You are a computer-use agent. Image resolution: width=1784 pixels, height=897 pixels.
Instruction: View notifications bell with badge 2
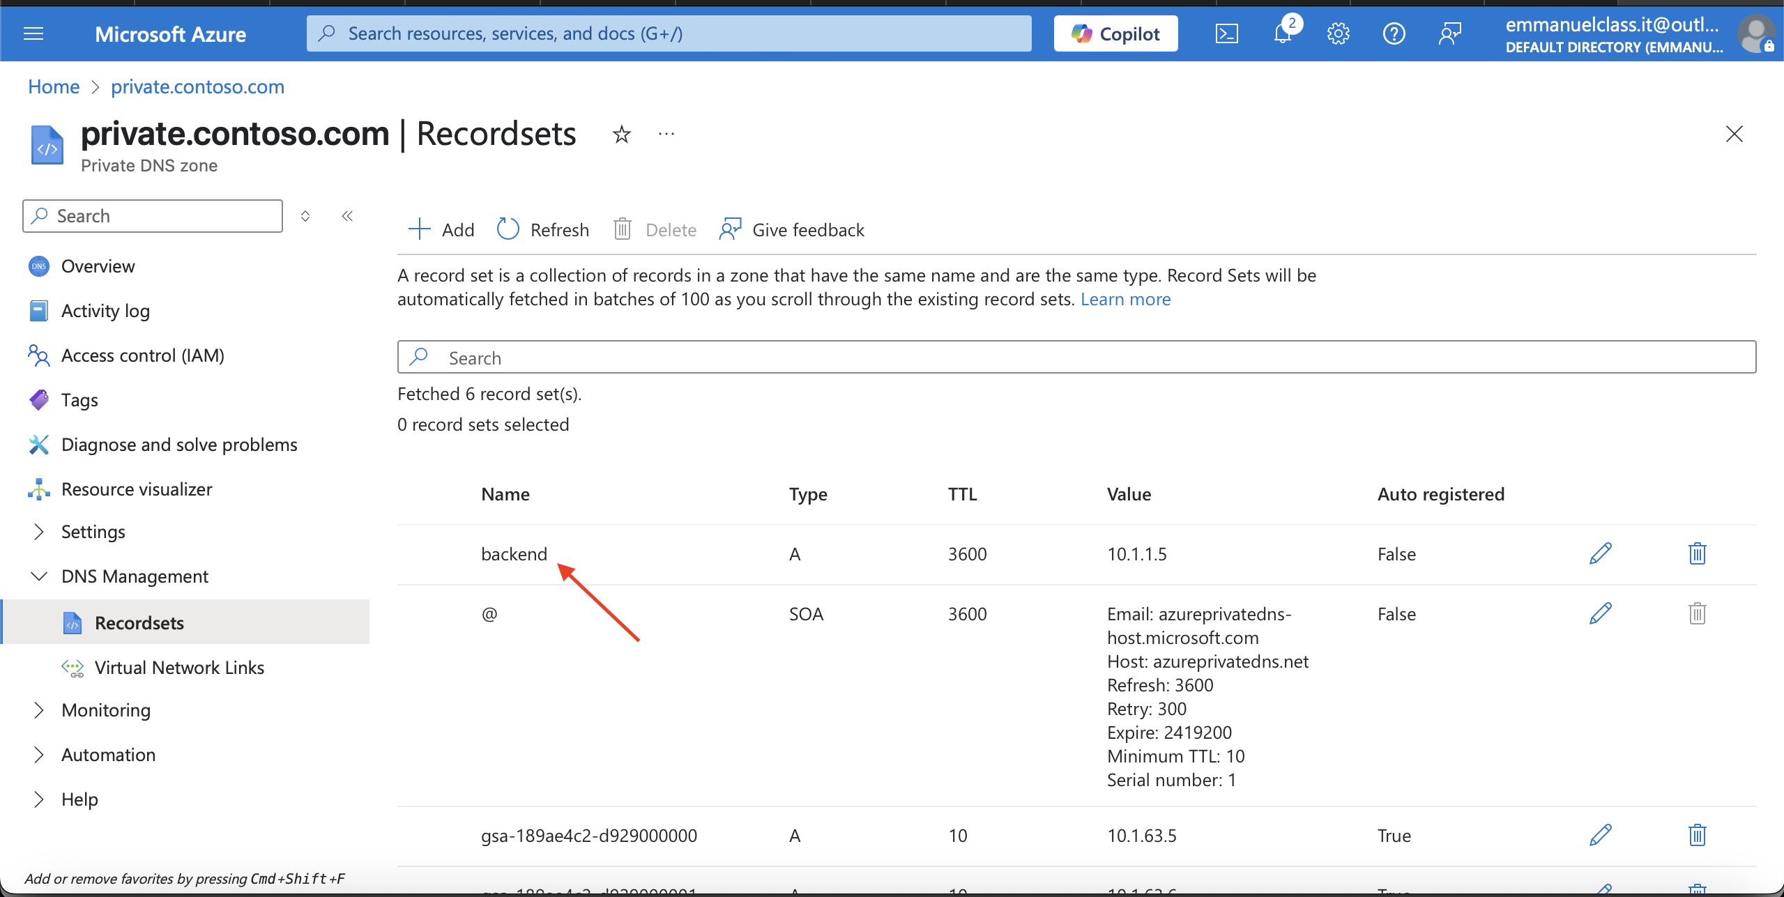1283,33
